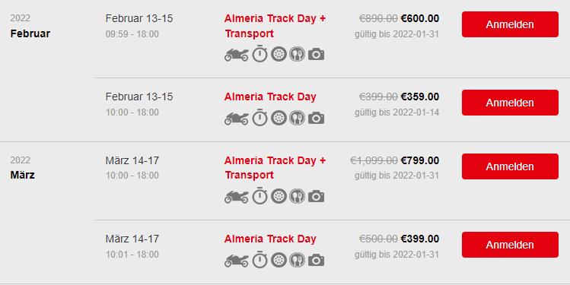The height and width of the screenshot is (285, 570).
Task: Open February Almeria Track Day link
Action: pyautogui.click(x=270, y=97)
